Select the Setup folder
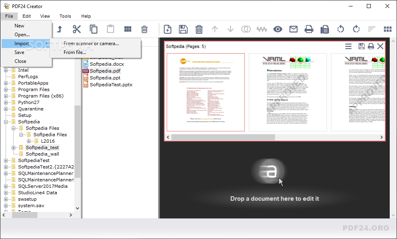The image size is (397, 239). coord(25,115)
